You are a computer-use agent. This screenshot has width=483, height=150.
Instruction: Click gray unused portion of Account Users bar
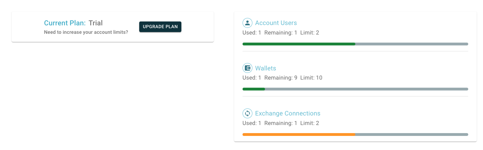point(412,44)
